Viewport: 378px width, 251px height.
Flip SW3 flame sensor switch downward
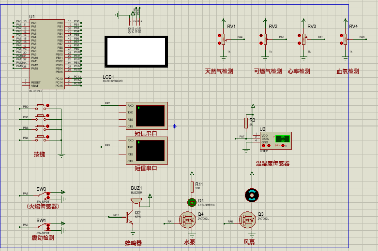[48, 197]
